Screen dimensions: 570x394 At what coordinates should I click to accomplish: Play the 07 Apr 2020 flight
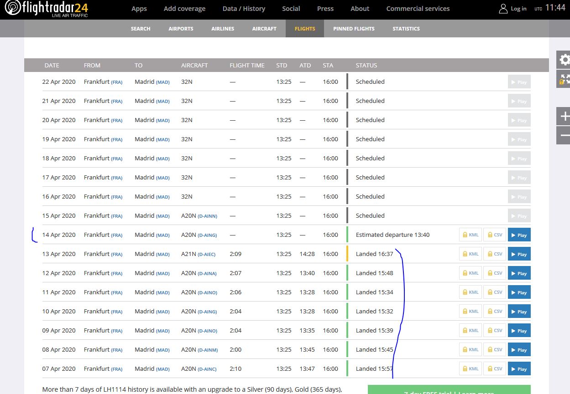[x=519, y=369]
